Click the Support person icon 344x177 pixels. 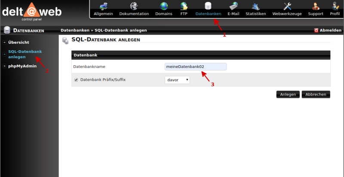(x=316, y=6)
